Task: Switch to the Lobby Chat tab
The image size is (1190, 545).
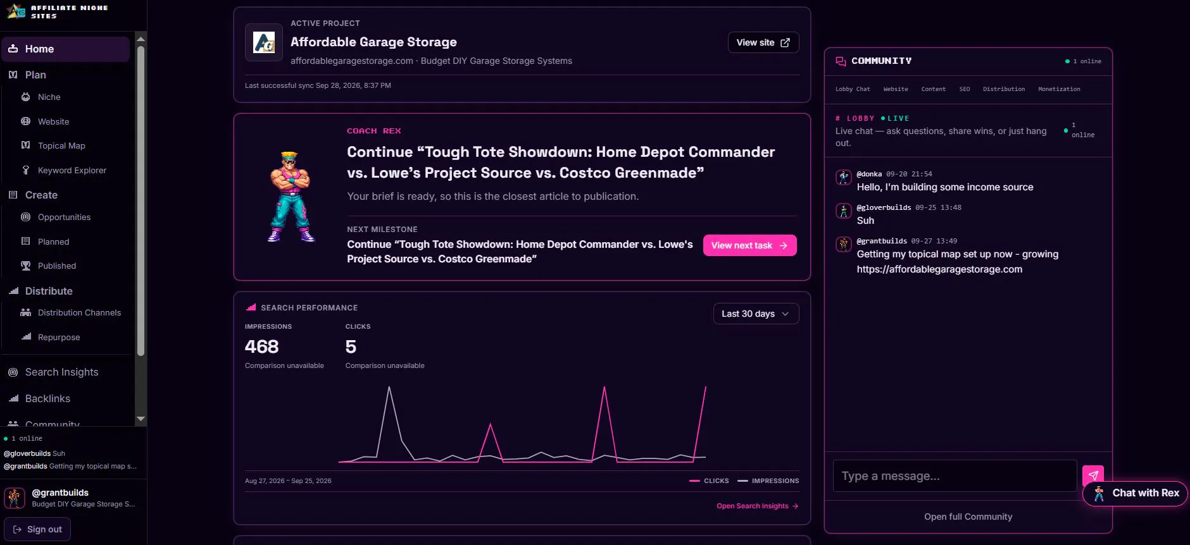Action: (x=853, y=89)
